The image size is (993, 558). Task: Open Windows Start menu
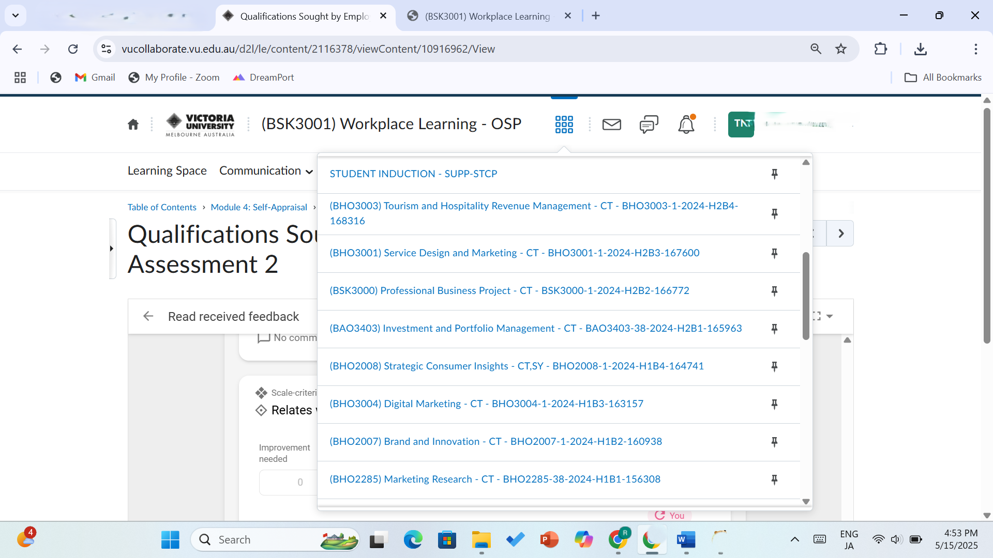(170, 540)
